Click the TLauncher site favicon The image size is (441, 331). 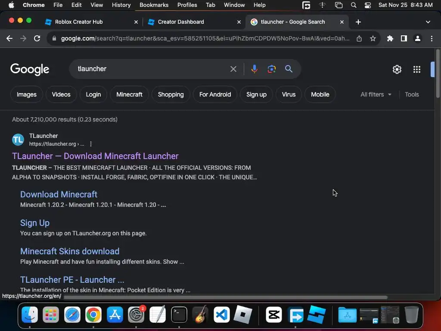[x=18, y=140]
